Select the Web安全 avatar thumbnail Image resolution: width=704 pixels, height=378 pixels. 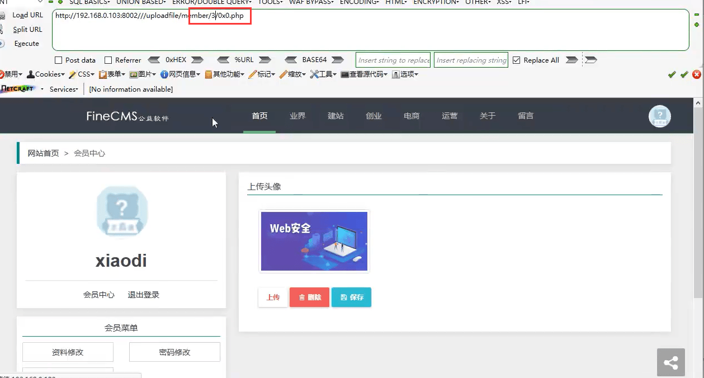point(314,241)
